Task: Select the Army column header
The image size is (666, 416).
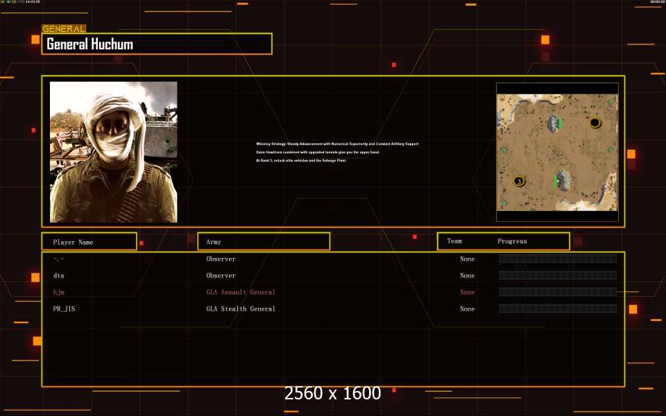Action: click(264, 242)
